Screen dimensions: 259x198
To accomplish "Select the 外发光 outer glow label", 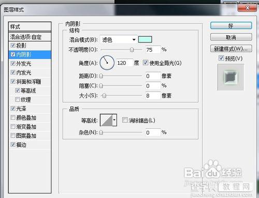I will click(24, 64).
